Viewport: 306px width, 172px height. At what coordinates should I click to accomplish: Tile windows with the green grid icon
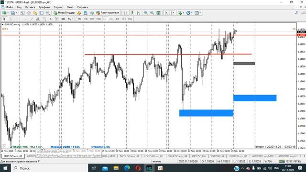[158, 13]
